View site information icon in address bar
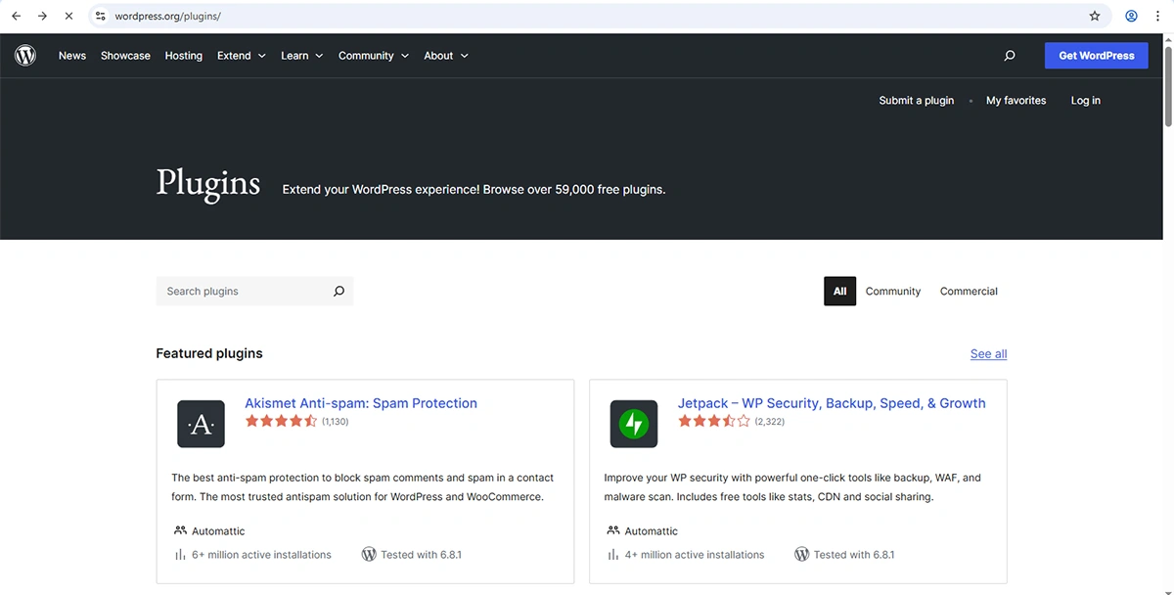The image size is (1174, 595). pos(100,17)
